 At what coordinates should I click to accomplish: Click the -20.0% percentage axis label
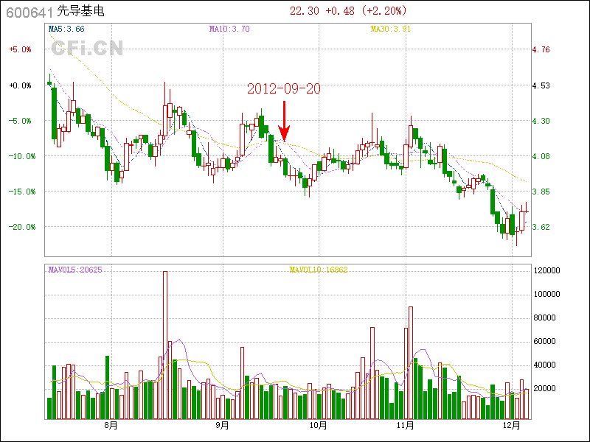pyautogui.click(x=21, y=227)
